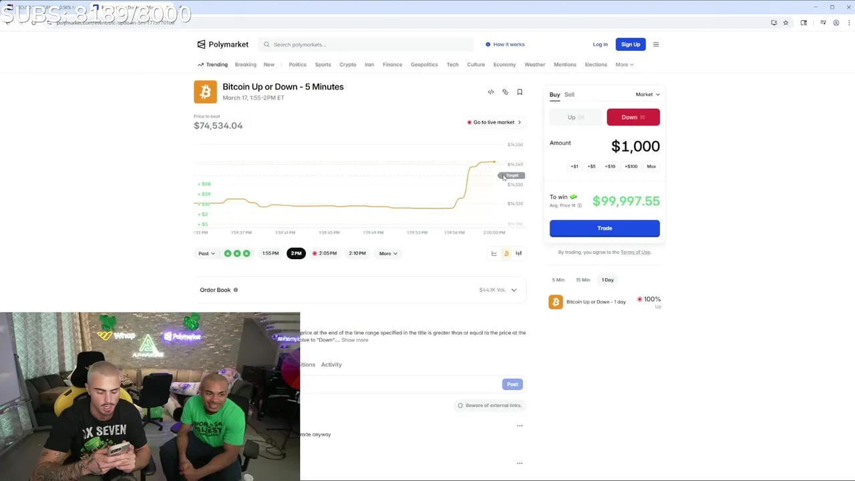The image size is (855, 481).
Task: Bookmark the Bitcoin market
Action: coord(520,92)
